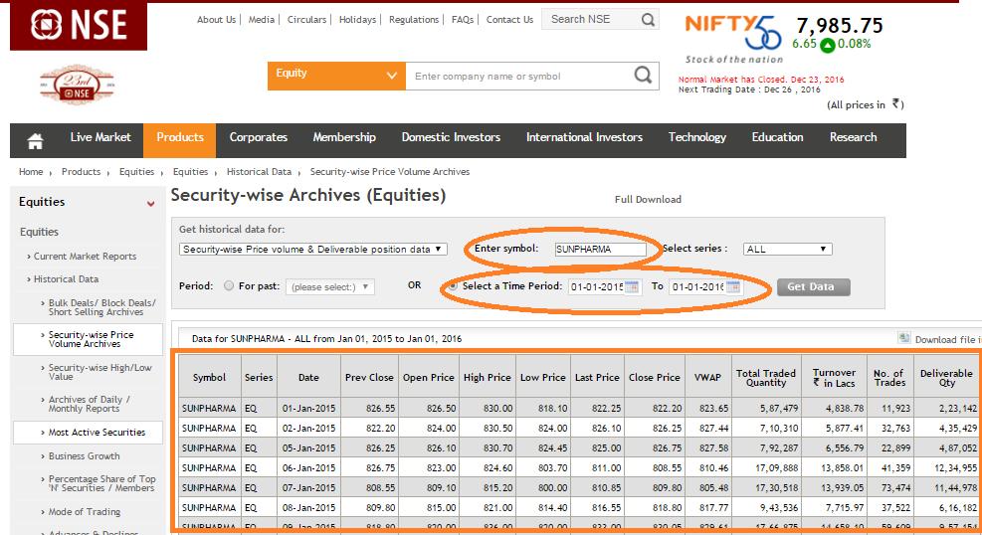Expand Current Market Reports in sidebar
The image size is (982, 535).
coord(85,256)
